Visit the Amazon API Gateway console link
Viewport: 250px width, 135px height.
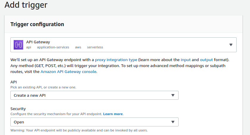[68, 72]
